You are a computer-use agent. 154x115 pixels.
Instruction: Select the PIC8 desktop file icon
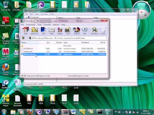click(41, 99)
